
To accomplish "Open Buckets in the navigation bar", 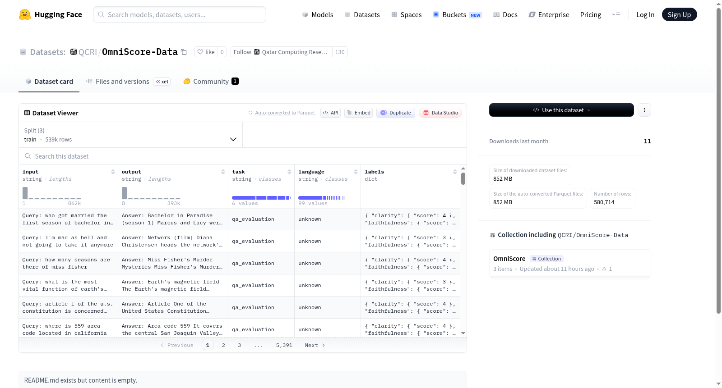I will point(457,14).
